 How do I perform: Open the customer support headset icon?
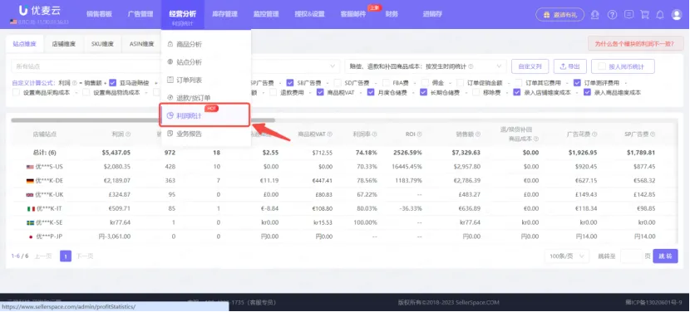pos(595,14)
